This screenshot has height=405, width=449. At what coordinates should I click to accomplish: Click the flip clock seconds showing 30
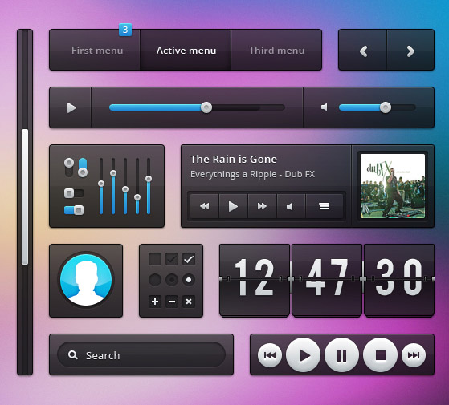pyautogui.click(x=399, y=280)
